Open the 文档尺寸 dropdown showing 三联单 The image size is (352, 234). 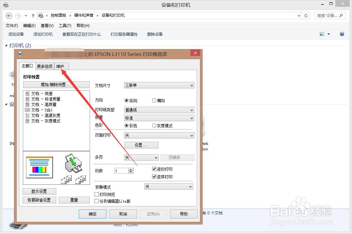click(x=159, y=85)
